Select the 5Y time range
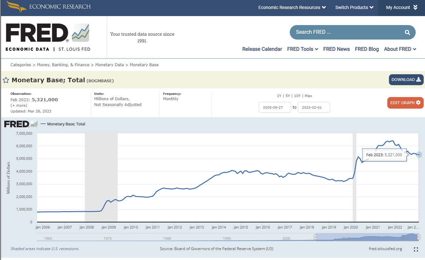This screenshot has height=260, width=425. tap(288, 96)
